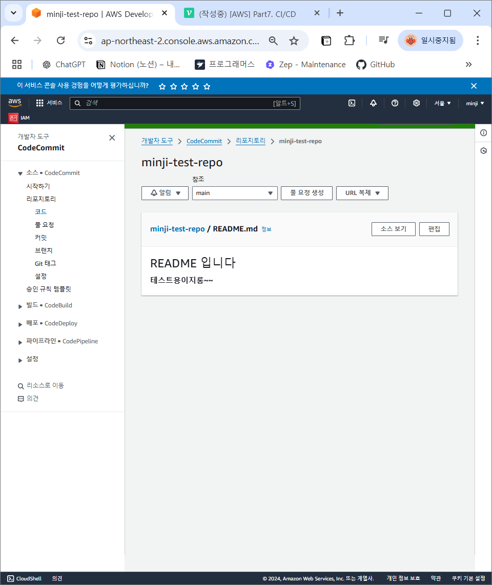
Task: Open the minji account dropdown
Action: 475,103
